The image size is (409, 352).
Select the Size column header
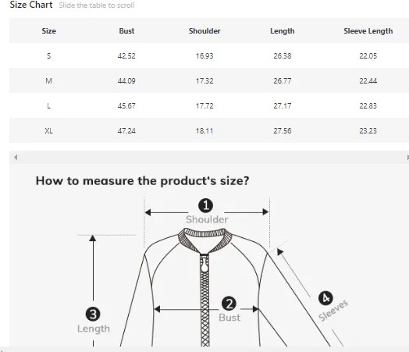[x=48, y=30]
